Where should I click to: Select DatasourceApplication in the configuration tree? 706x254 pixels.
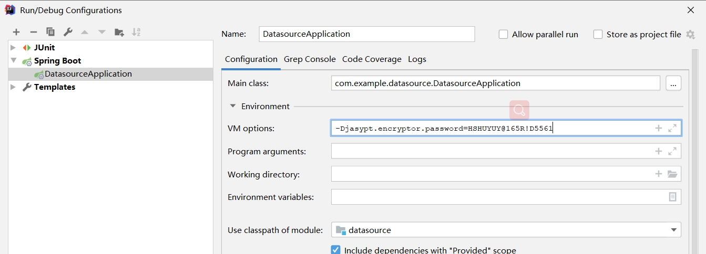tap(88, 74)
